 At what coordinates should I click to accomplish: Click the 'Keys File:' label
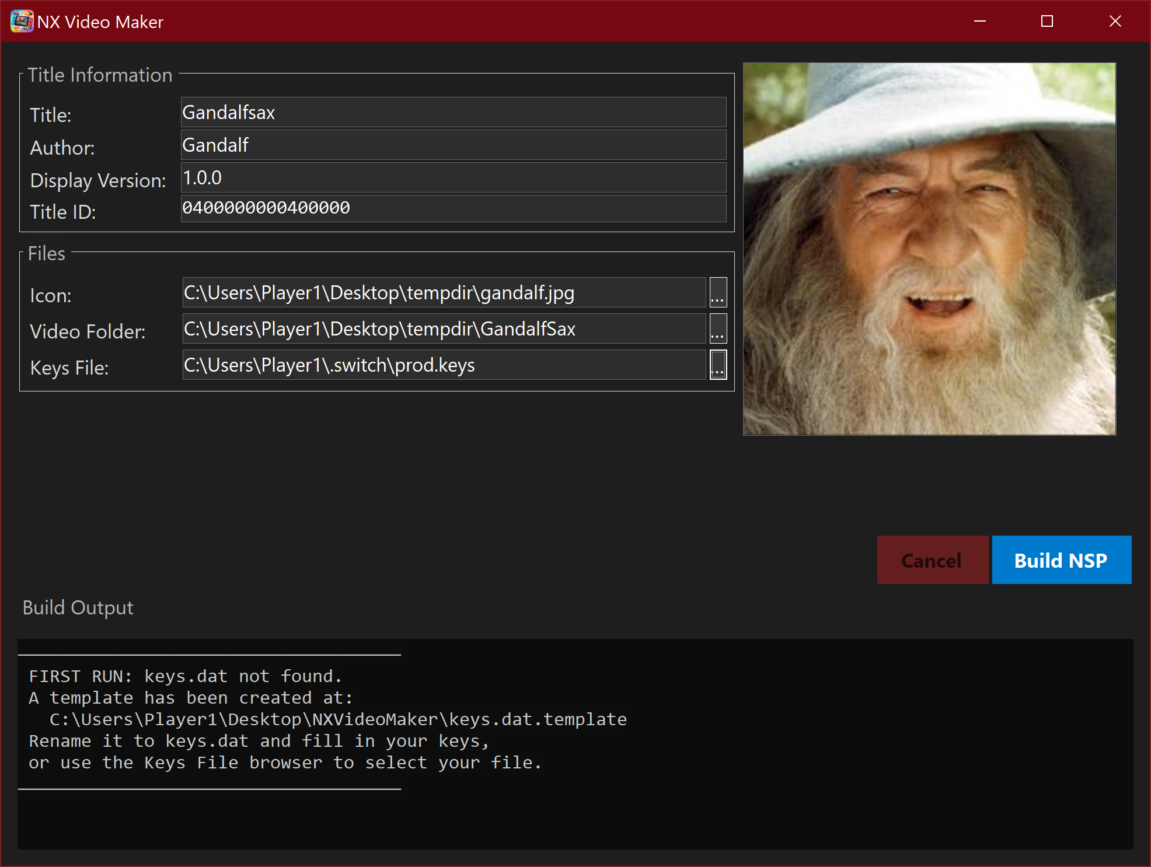click(x=69, y=368)
